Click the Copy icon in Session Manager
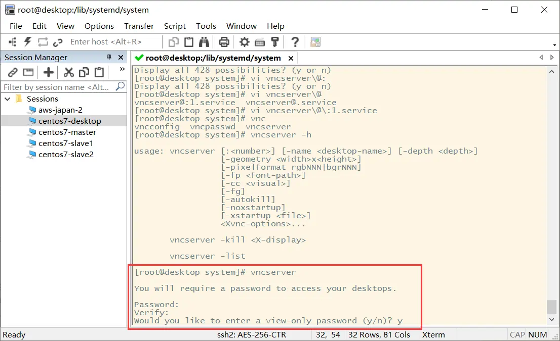Viewport: 560px width, 341px height. (84, 72)
